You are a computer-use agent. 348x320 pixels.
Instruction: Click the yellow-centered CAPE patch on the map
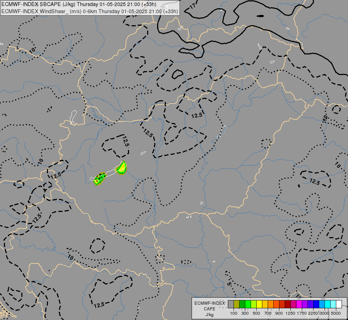[122, 168]
